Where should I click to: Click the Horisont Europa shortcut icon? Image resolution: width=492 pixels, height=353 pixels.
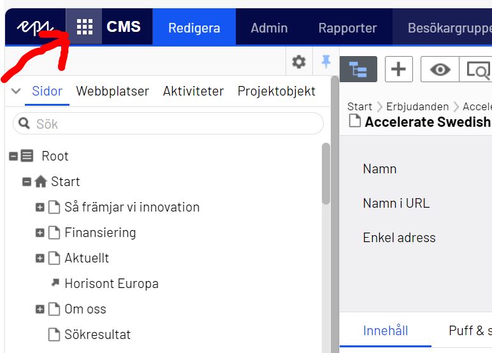point(55,283)
